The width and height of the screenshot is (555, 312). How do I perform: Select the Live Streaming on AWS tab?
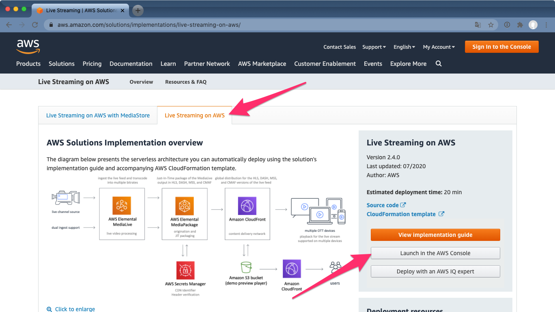(195, 115)
